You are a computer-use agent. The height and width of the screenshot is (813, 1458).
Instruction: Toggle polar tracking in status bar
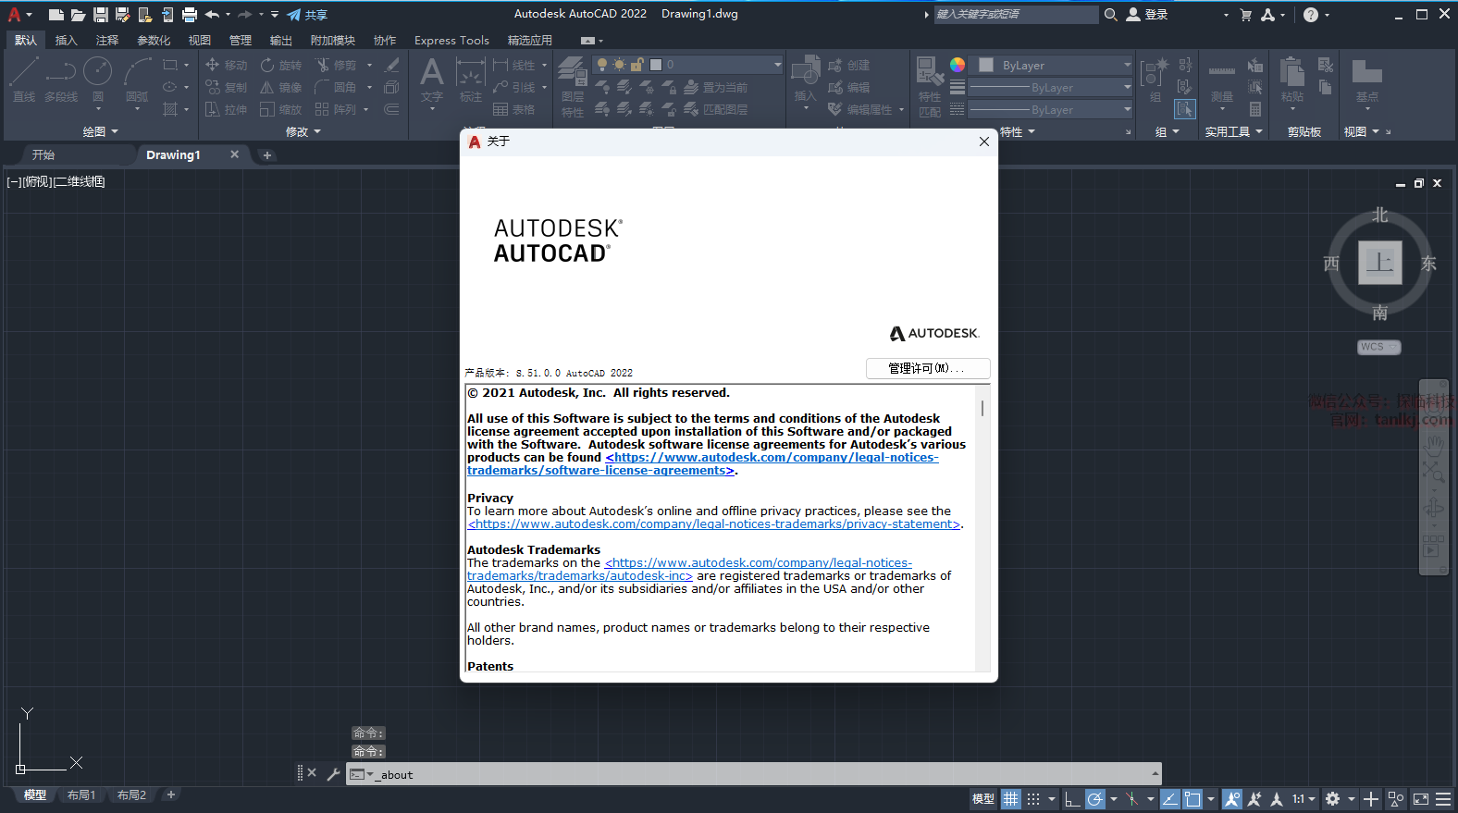(1095, 799)
